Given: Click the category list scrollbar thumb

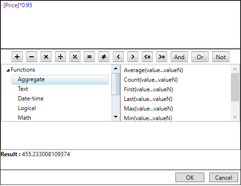Looking at the screenshot, I should (x=116, y=84).
